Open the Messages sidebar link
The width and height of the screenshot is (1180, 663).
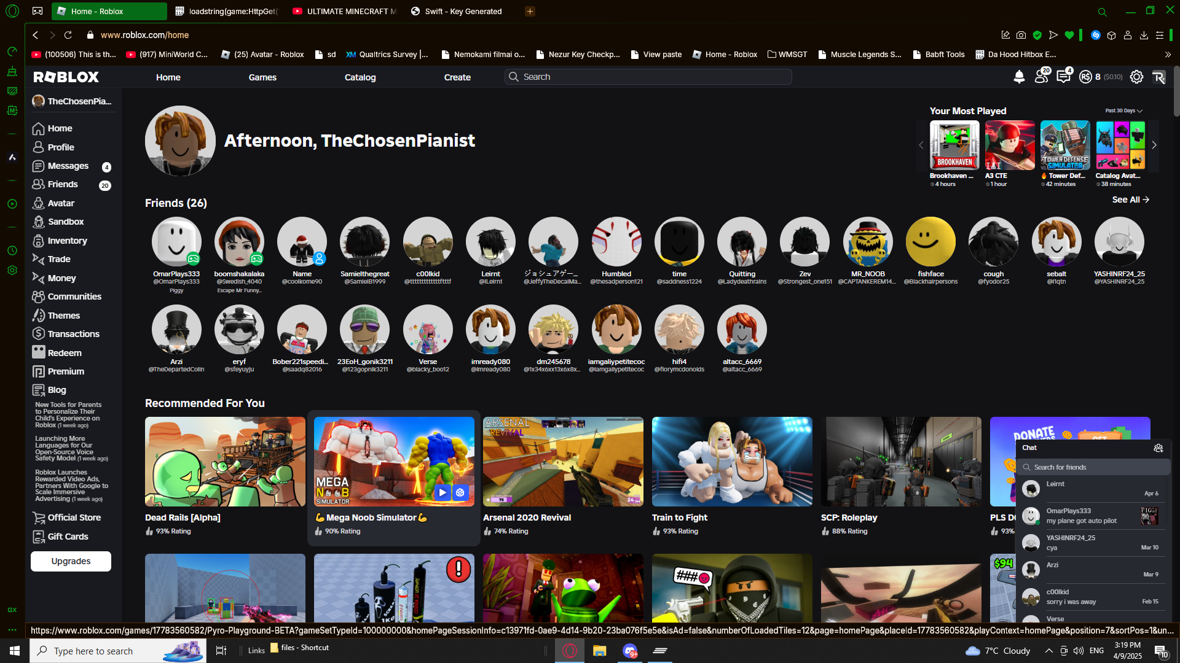(x=68, y=166)
